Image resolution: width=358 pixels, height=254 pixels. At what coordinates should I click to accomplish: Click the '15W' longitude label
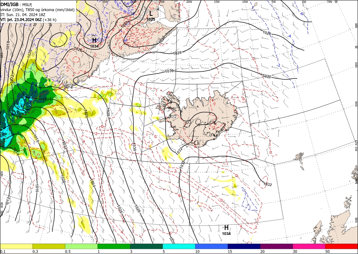[217, 2]
